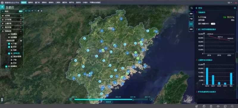
Task: Click the northernmost blue marker on Fujian map
Action: tap(121, 19)
